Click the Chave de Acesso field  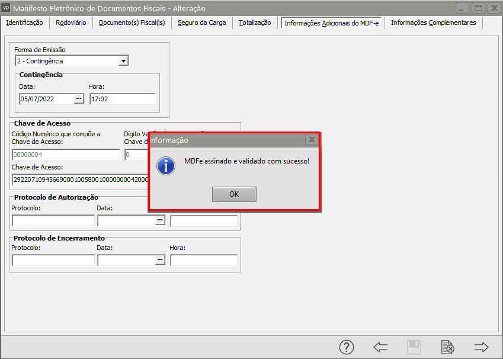tap(80, 179)
